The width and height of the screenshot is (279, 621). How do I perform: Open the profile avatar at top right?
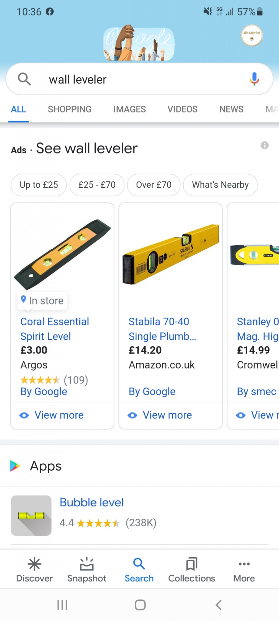coord(252,35)
